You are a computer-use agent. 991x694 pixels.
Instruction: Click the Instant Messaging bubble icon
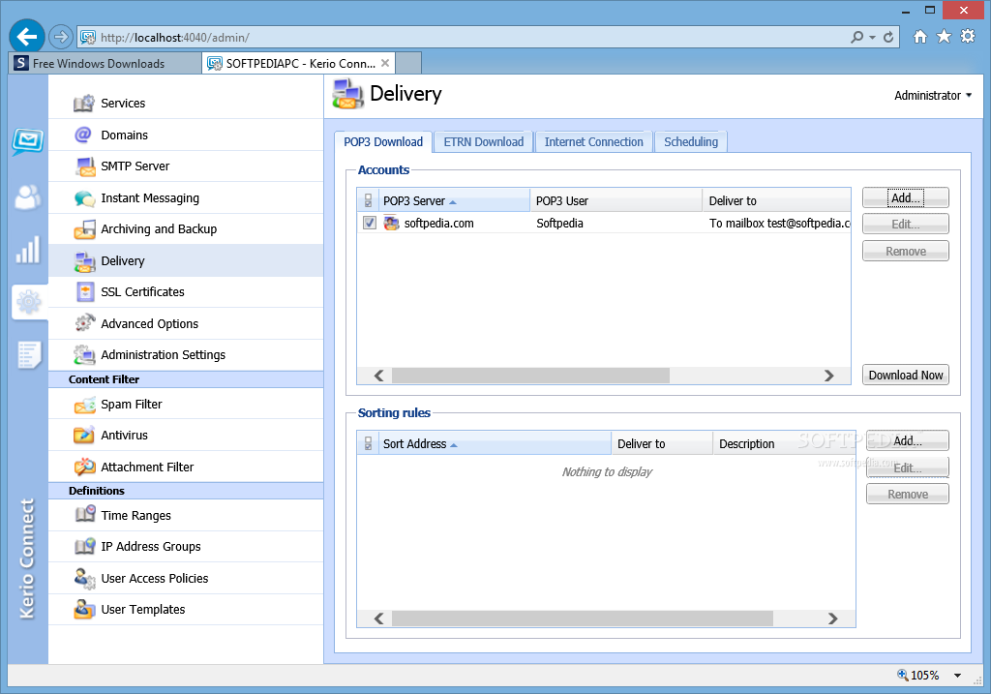click(x=85, y=198)
